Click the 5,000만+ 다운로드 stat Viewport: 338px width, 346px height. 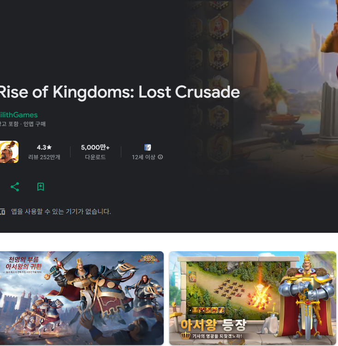(x=95, y=152)
